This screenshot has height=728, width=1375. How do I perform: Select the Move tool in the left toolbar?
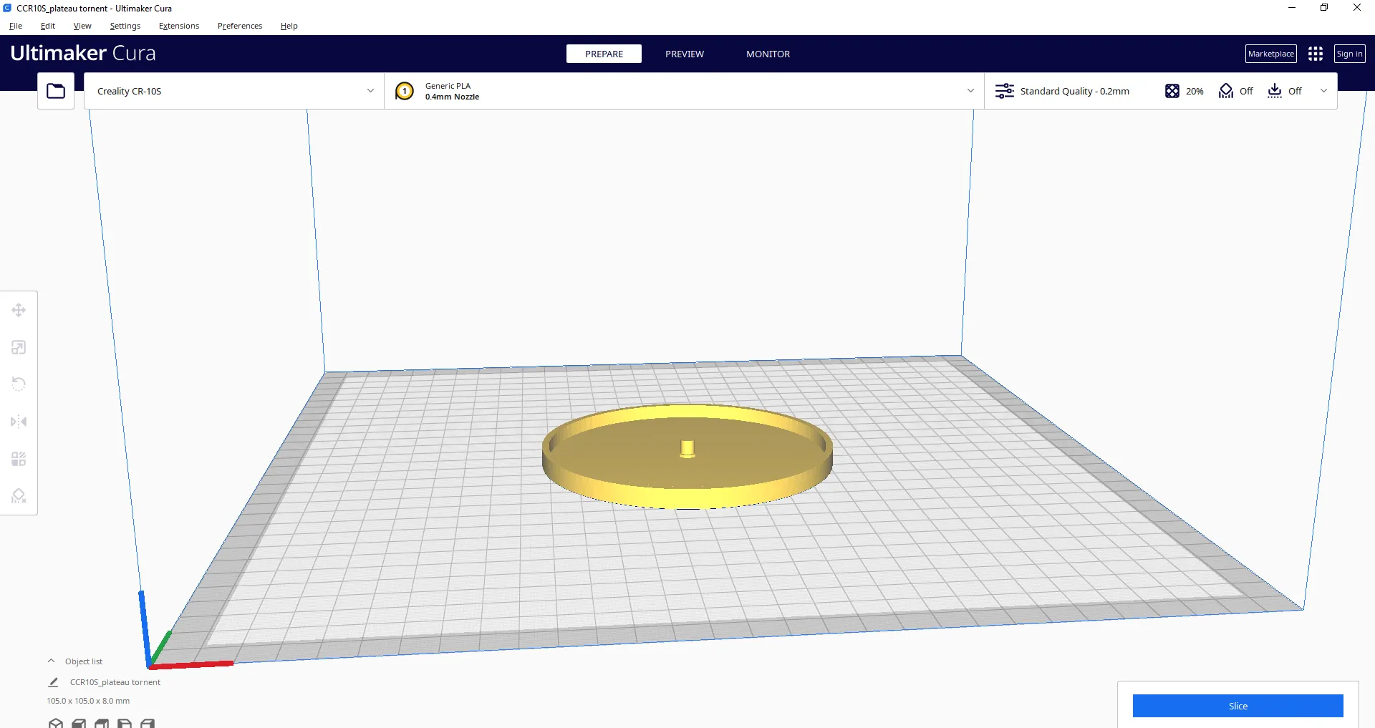[19, 310]
